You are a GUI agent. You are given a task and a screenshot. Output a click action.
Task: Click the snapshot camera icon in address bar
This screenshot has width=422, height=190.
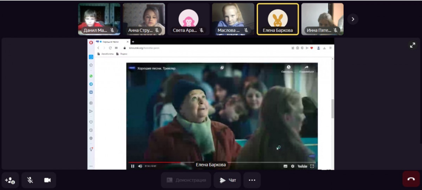[298, 48]
